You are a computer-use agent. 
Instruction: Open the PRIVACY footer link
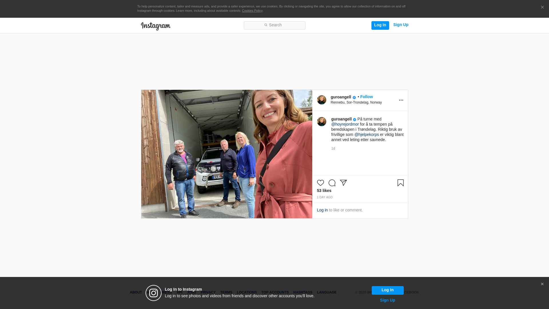coord(208,292)
